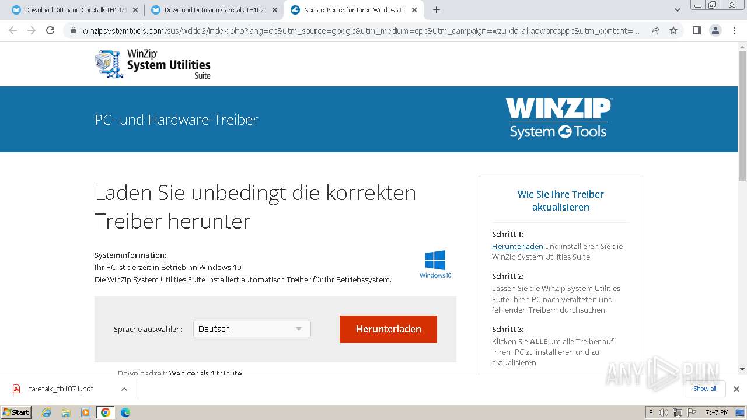This screenshot has width=747, height=420.
Task: Click the address bar URL field
Action: coord(361,31)
